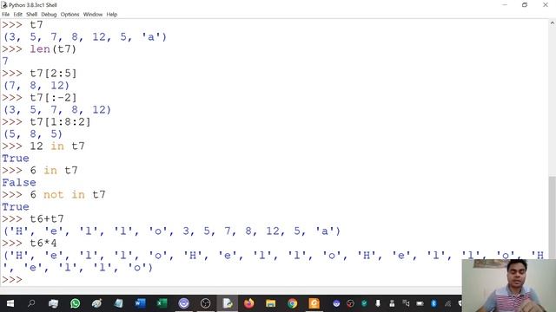This screenshot has height=312, width=556.
Task: Open WhatsApp from the taskbar
Action: coord(76,303)
